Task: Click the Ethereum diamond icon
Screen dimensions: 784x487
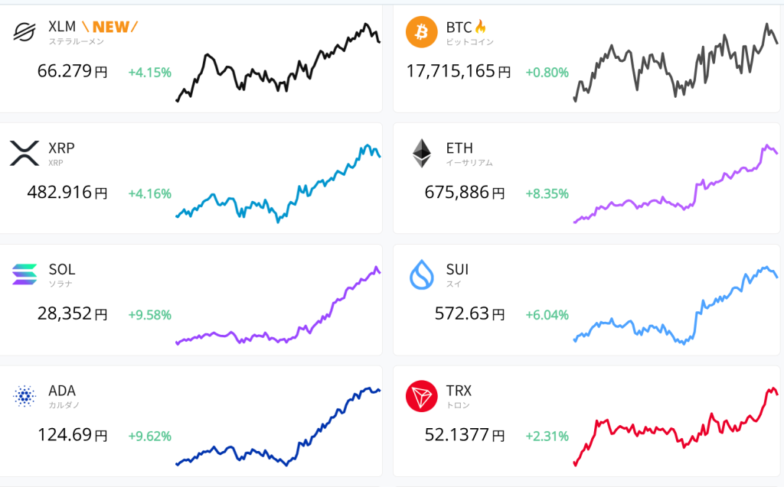Action: [x=421, y=153]
